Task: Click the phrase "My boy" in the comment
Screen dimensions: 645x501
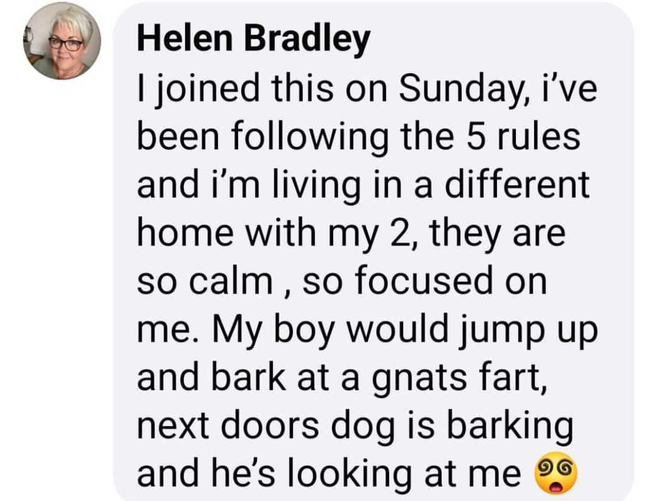Action: [x=272, y=330]
